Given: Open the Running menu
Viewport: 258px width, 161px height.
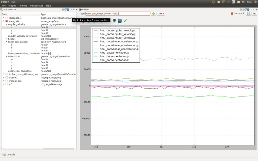Looking at the screenshot, I should click(x=23, y=6).
